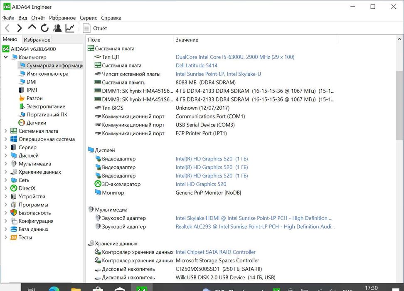Image resolution: width=404 pixels, height=291 pixels.
Task: Click the DirectX Xbox icon in tree
Action: click(14, 188)
